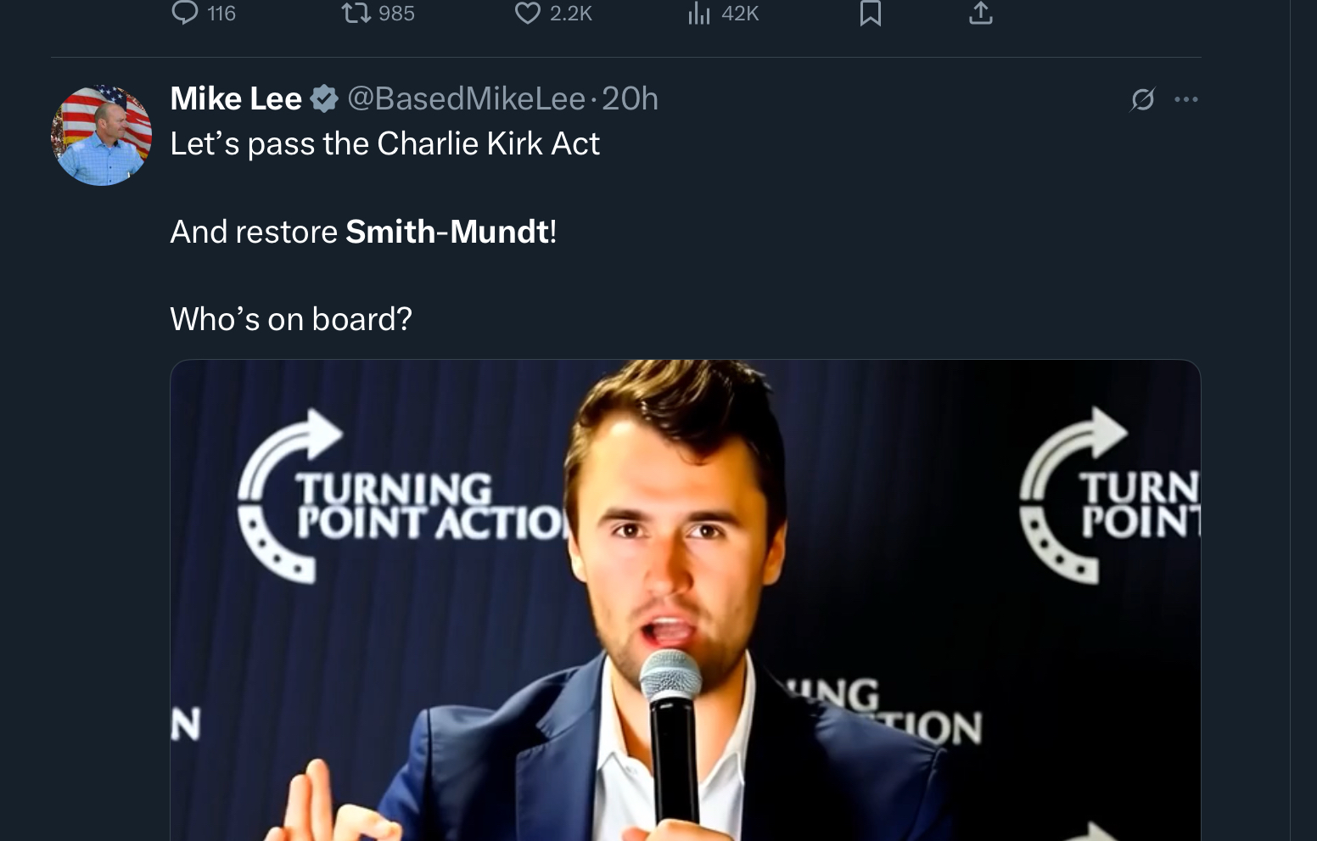Click the 985 repost count
The width and height of the screenshot is (1317, 841).
tap(396, 13)
